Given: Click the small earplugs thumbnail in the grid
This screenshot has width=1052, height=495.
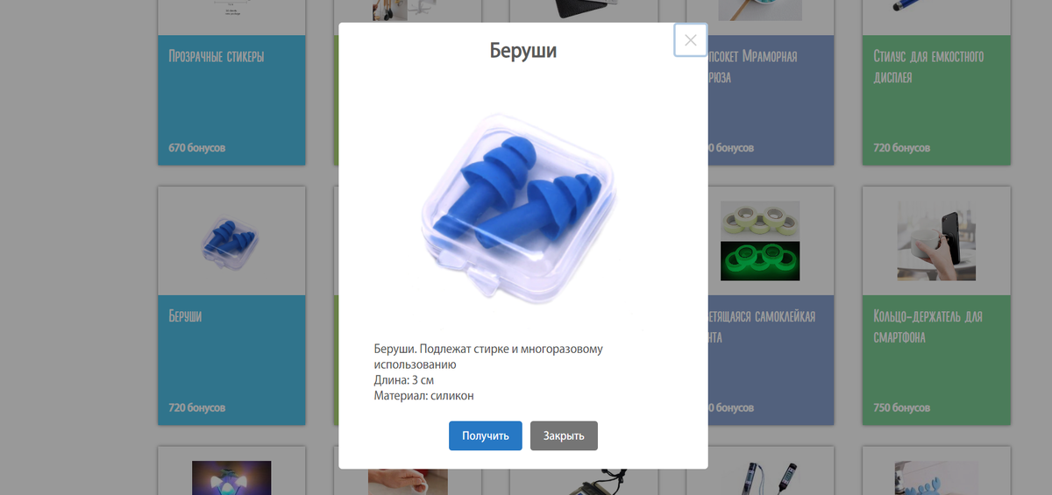Looking at the screenshot, I should [231, 241].
